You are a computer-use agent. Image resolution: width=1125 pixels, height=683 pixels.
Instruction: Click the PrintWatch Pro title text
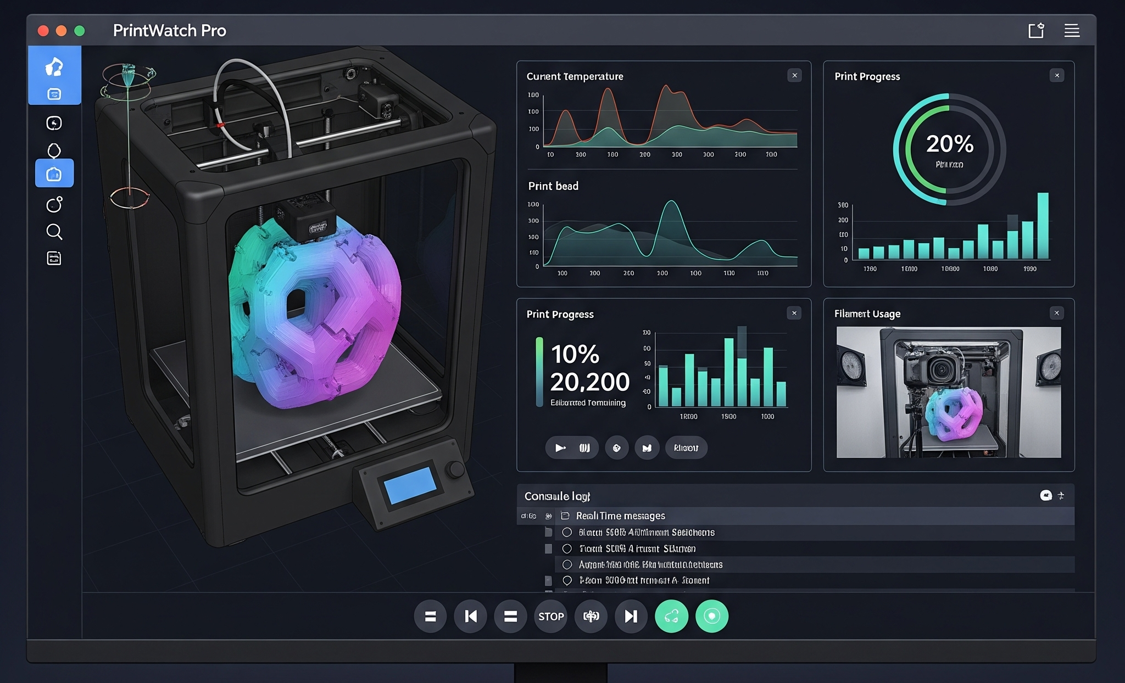click(169, 31)
